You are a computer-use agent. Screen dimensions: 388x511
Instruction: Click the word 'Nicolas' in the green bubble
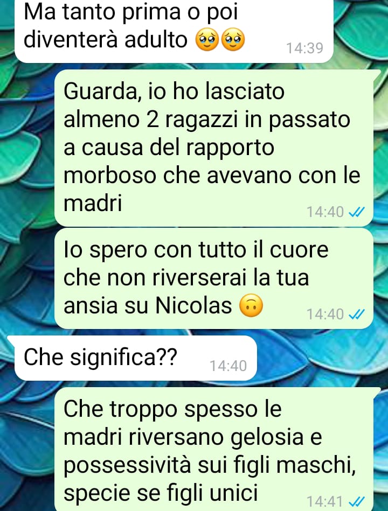click(193, 306)
